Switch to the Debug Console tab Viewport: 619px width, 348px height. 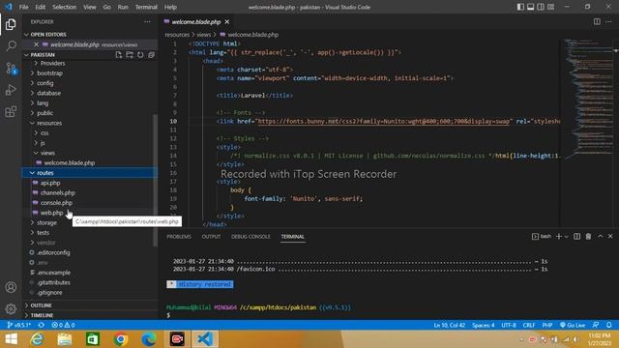[251, 236]
